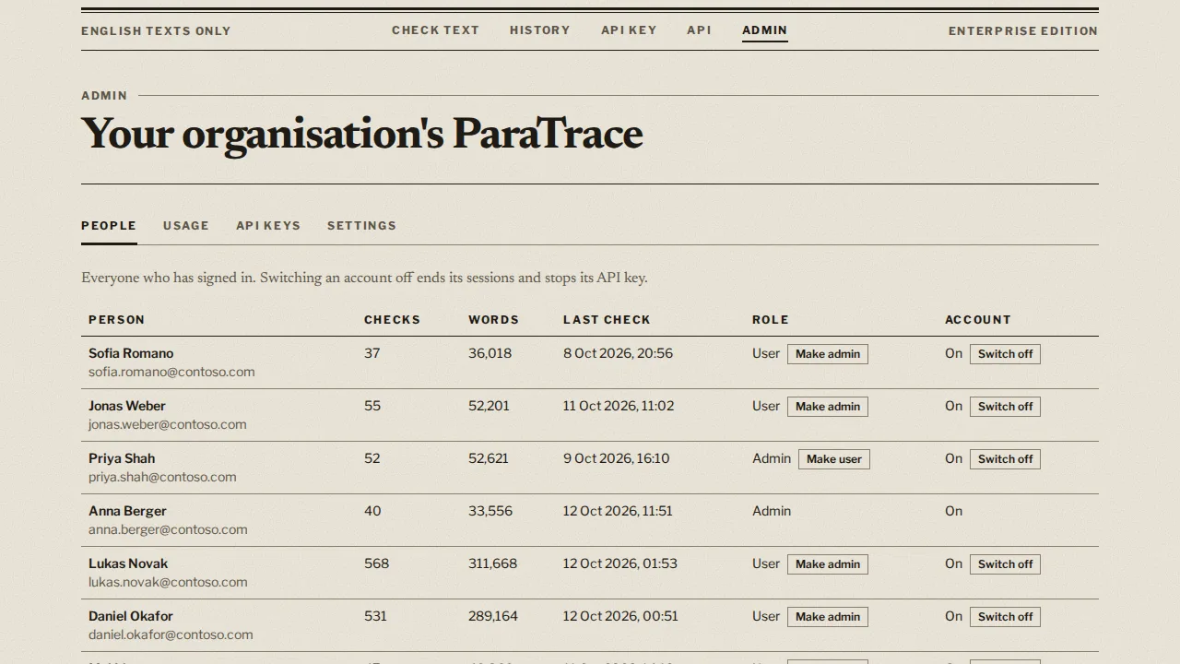Viewport: 1180px width, 664px height.
Task: Click the name Sofia Romano
Action: coord(131,353)
